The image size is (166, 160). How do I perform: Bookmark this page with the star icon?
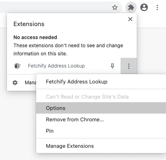coord(115,7)
